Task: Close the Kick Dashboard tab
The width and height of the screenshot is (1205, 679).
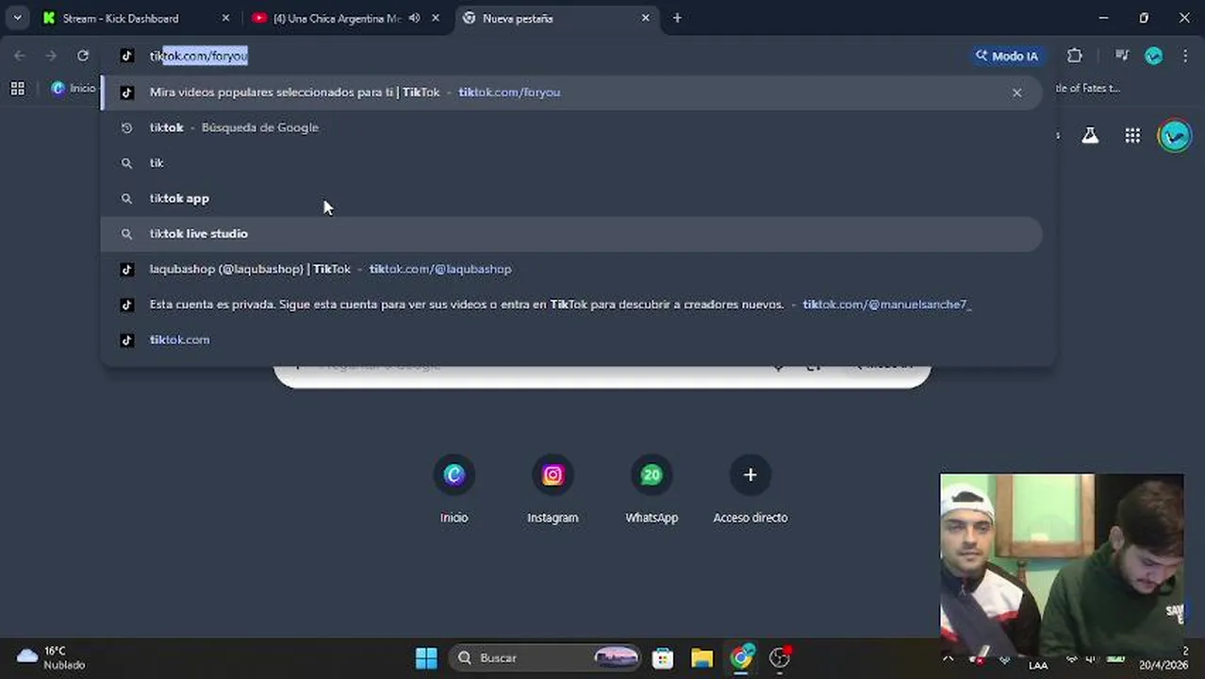Action: [225, 18]
